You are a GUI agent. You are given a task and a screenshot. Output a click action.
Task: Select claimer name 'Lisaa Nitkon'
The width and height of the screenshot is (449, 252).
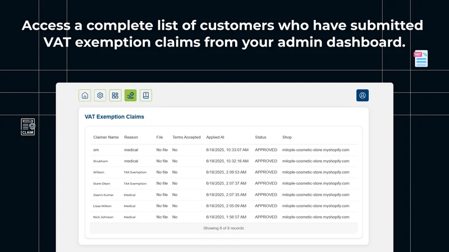tap(102, 206)
